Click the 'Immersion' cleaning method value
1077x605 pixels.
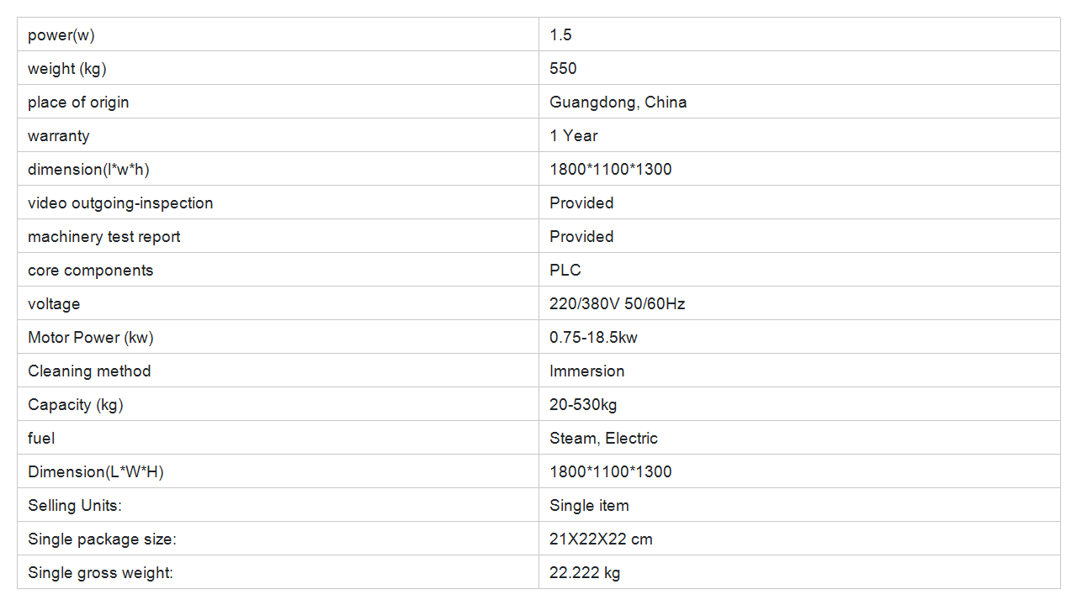point(586,371)
